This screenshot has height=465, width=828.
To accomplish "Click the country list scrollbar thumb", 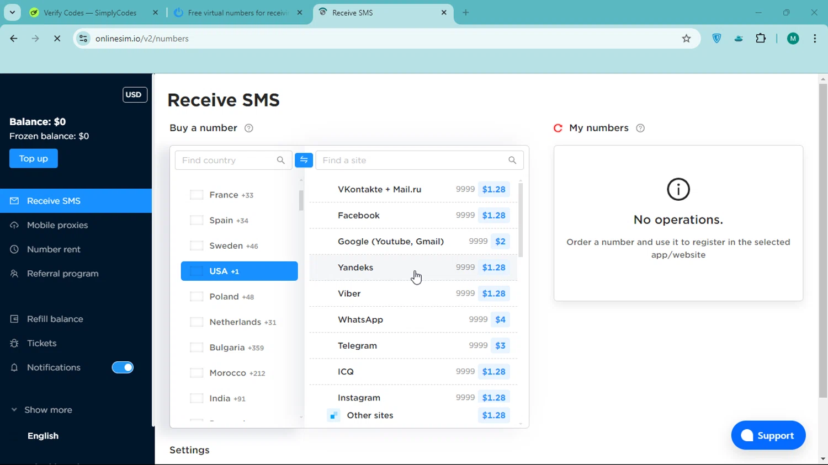I will pyautogui.click(x=301, y=201).
